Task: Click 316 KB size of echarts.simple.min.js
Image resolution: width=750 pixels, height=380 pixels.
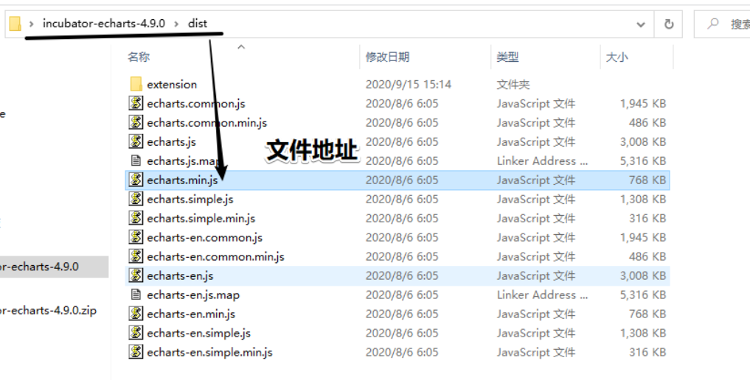Action: coord(647,218)
